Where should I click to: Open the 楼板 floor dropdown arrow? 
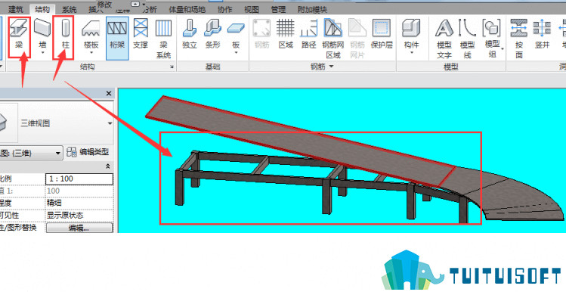tap(91, 53)
